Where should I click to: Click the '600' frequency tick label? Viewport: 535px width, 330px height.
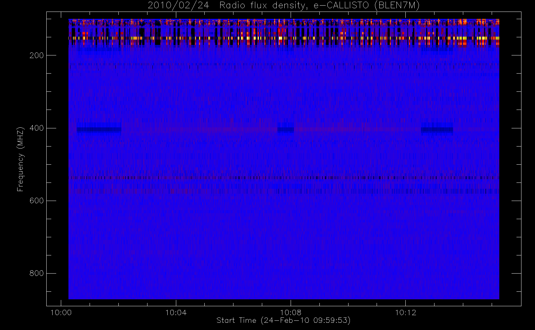[x=37, y=201]
